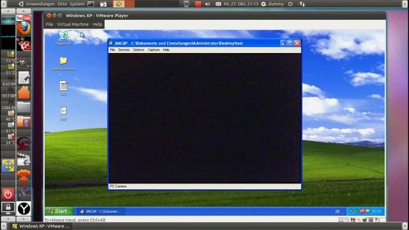The height and width of the screenshot is (230, 409).
Task: Click the red power button dock icon
Action: coord(8,194)
